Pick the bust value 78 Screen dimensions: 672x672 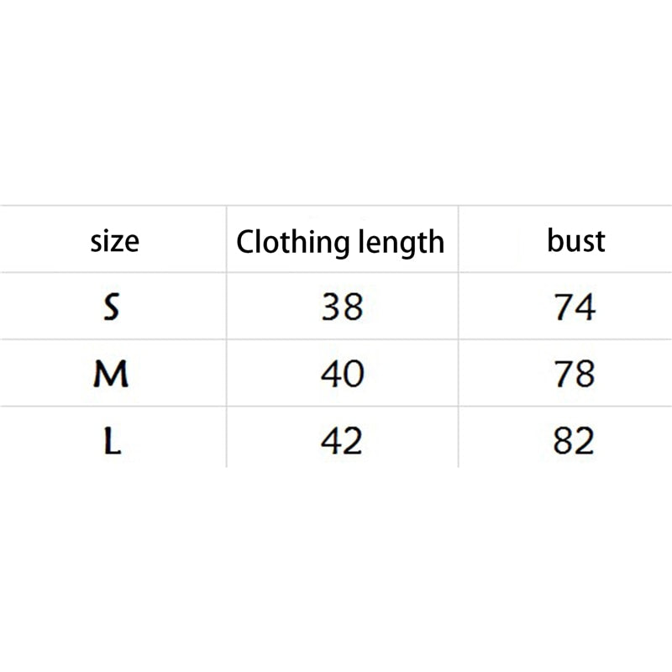[x=575, y=374]
